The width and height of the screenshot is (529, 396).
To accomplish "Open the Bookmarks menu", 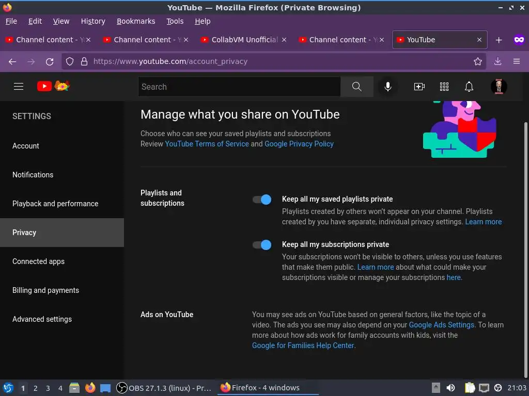I will coord(136,21).
